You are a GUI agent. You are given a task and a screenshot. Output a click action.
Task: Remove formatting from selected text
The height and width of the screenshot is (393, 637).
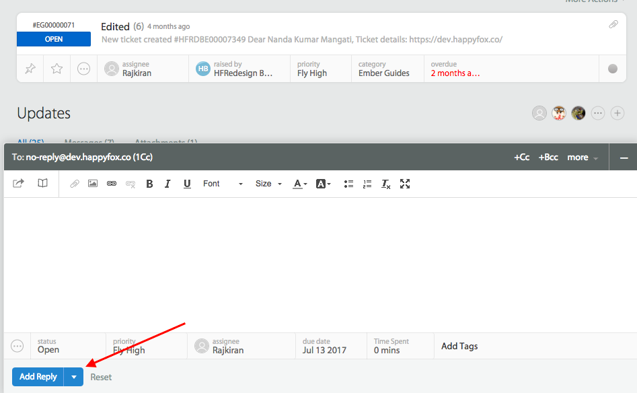click(x=386, y=184)
